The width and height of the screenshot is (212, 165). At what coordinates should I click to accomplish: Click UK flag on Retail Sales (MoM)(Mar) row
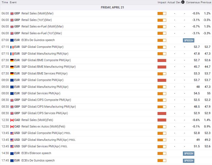point(12,14)
